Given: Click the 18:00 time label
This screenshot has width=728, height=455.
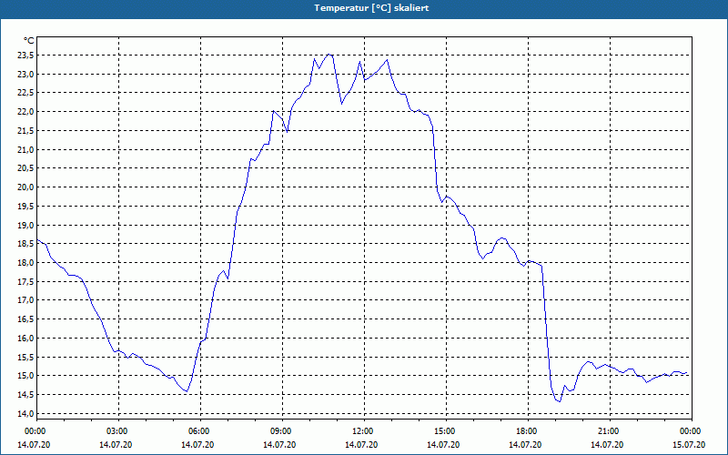Looking at the screenshot, I should [528, 431].
